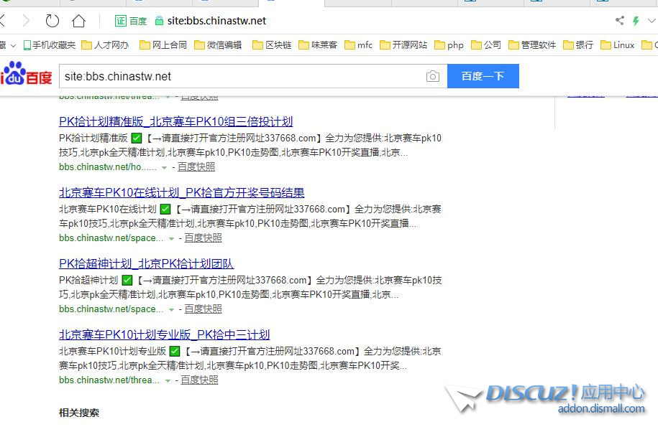Click the camera image-search icon
Viewport: 658px width, 427px height.
click(x=433, y=76)
